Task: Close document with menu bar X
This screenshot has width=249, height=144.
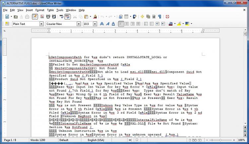Action: coord(244,10)
